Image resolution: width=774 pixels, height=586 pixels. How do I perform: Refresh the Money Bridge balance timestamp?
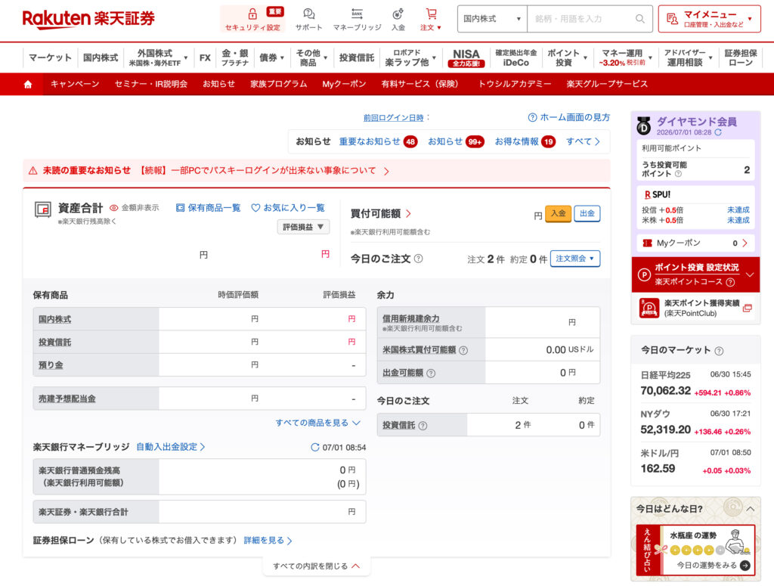[315, 448]
